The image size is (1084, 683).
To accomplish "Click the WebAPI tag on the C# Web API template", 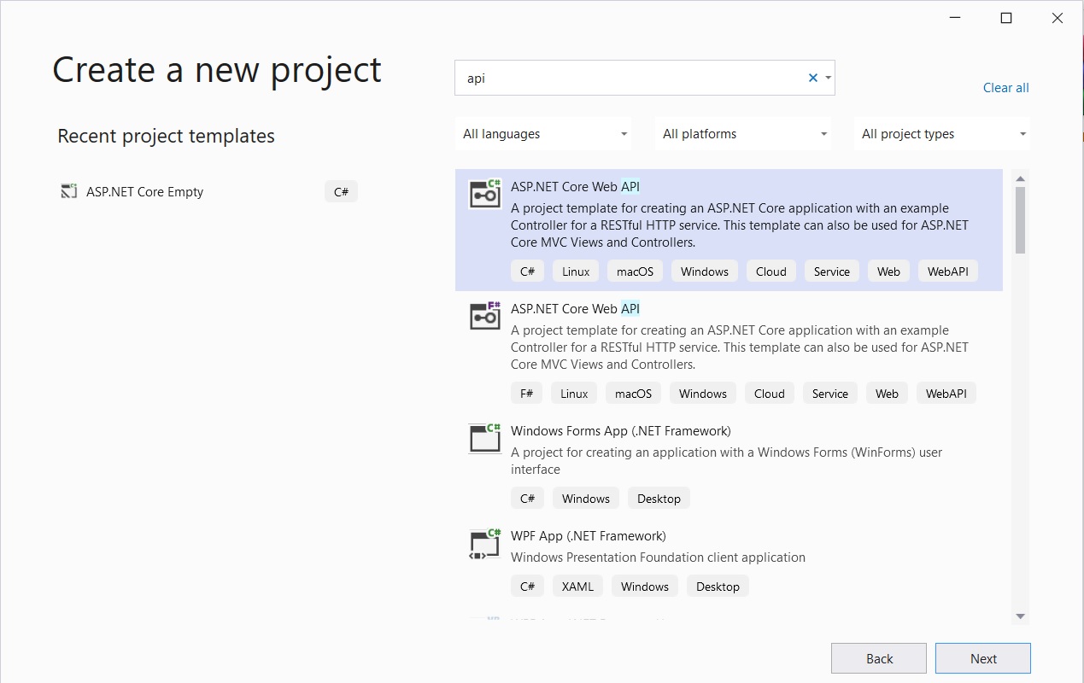I will tap(948, 271).
